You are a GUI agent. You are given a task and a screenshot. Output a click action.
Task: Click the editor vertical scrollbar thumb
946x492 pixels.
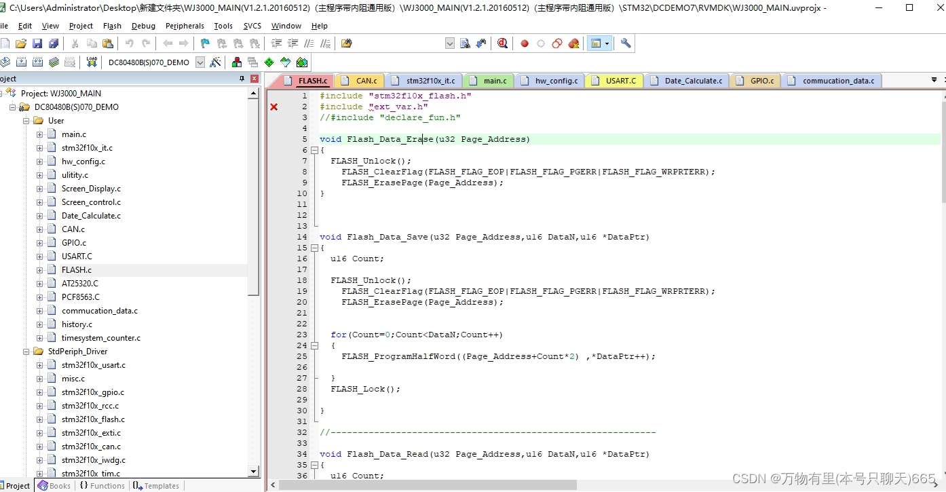(943, 151)
